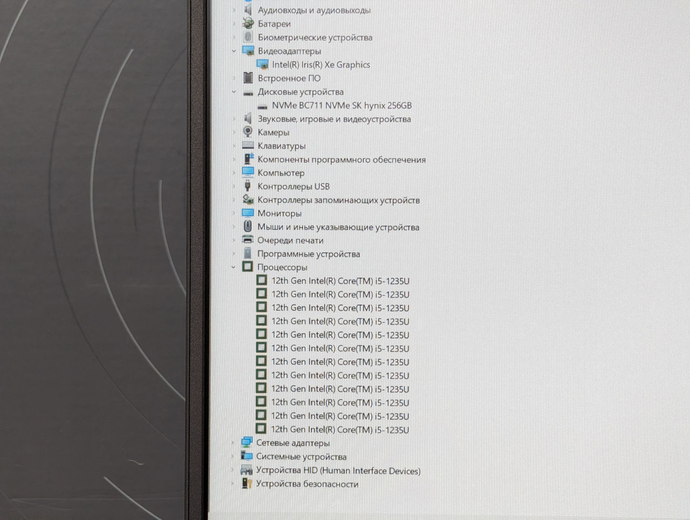Click the Network adapters (Сетевые адаптеры) icon
The height and width of the screenshot is (520, 690).
tap(247, 442)
